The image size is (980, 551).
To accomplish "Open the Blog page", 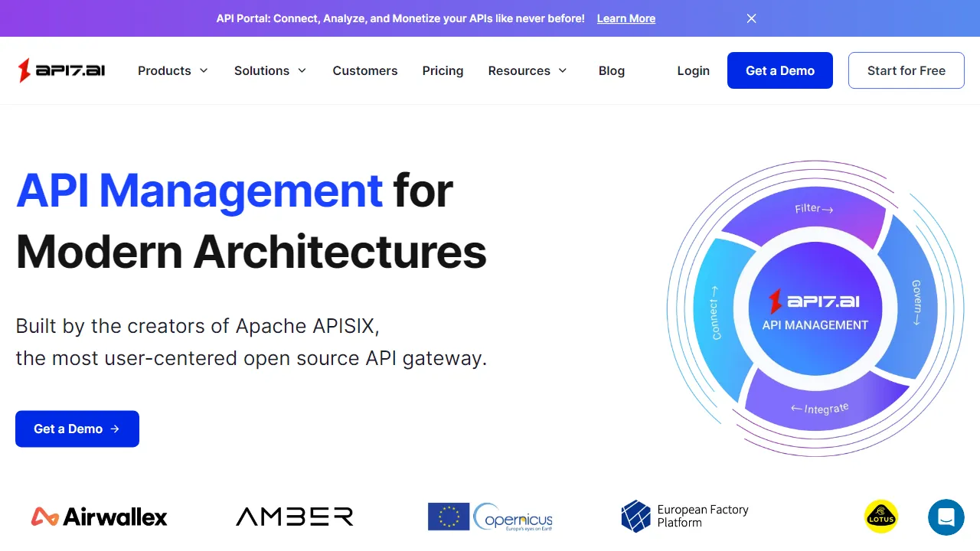I will (612, 70).
